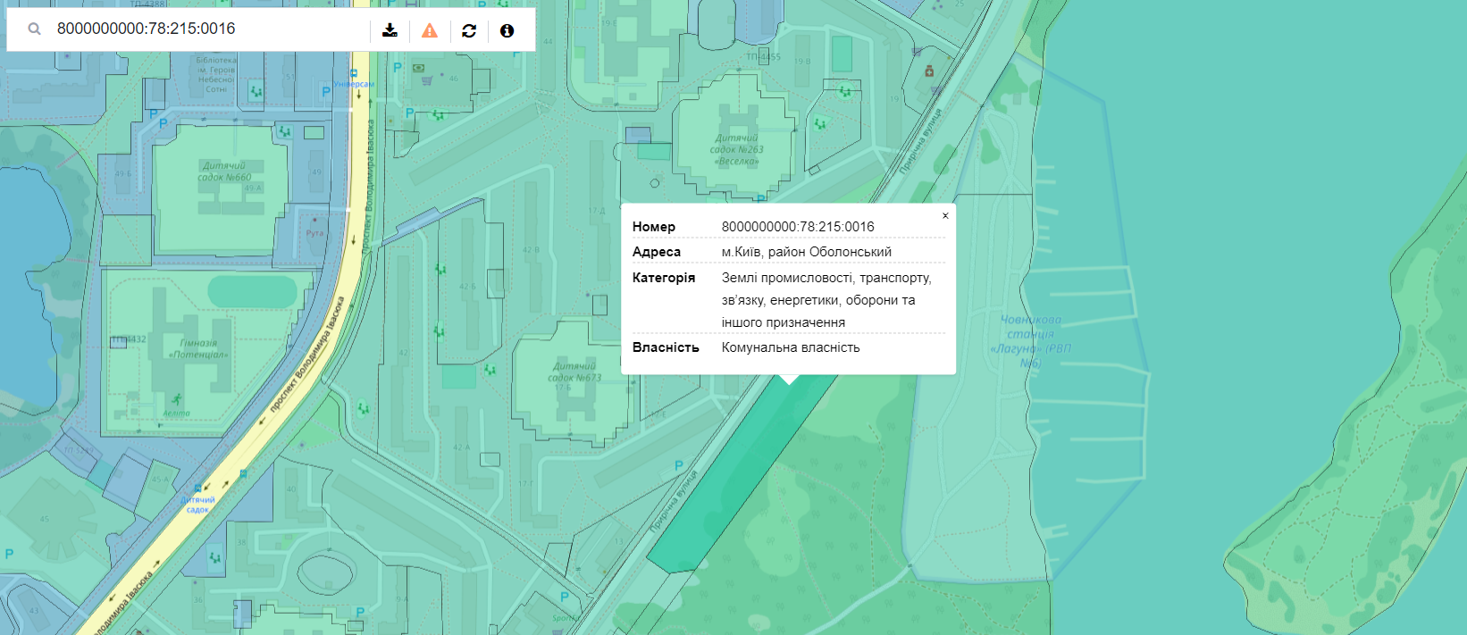The height and width of the screenshot is (635, 1467).
Task: Close the parcel info popup
Action: click(x=945, y=215)
